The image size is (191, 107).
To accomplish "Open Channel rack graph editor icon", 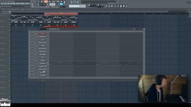I will point(144,29).
